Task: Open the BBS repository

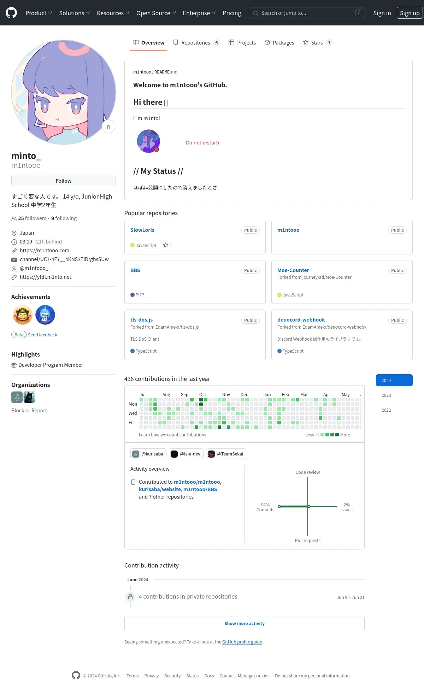Action: click(x=135, y=270)
